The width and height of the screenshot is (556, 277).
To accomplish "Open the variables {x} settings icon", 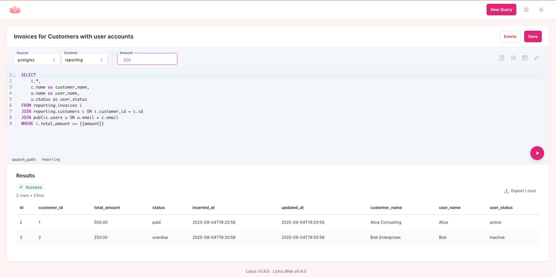I will pos(513,58).
